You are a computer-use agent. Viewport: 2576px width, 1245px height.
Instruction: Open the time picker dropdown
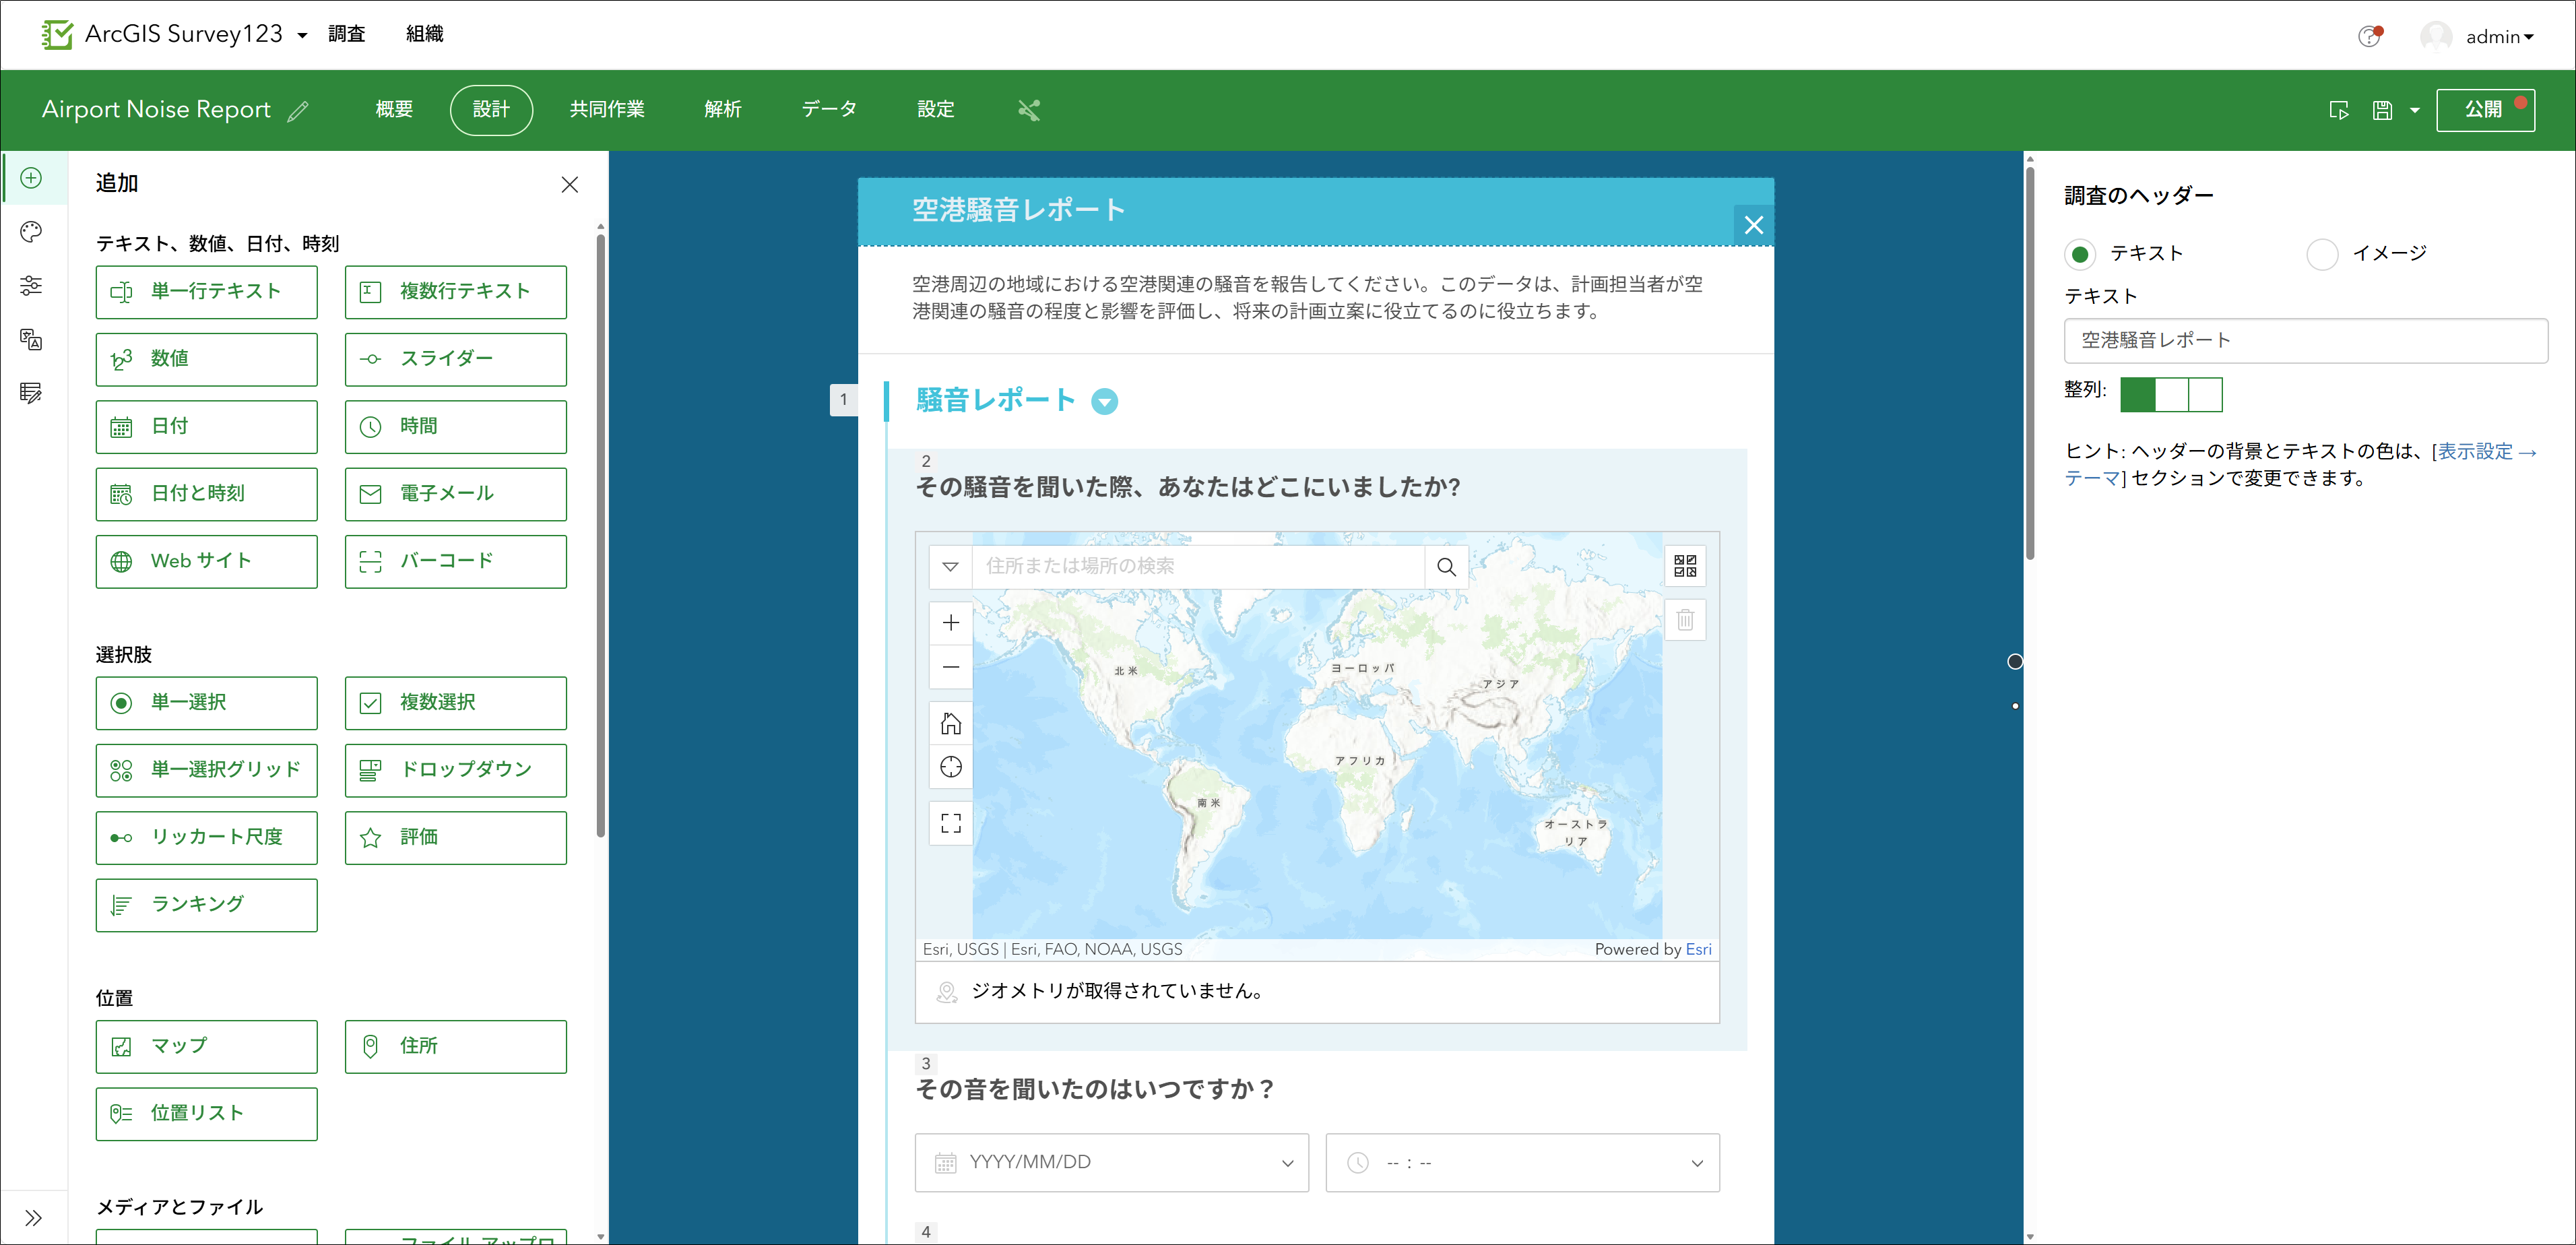1521,1162
